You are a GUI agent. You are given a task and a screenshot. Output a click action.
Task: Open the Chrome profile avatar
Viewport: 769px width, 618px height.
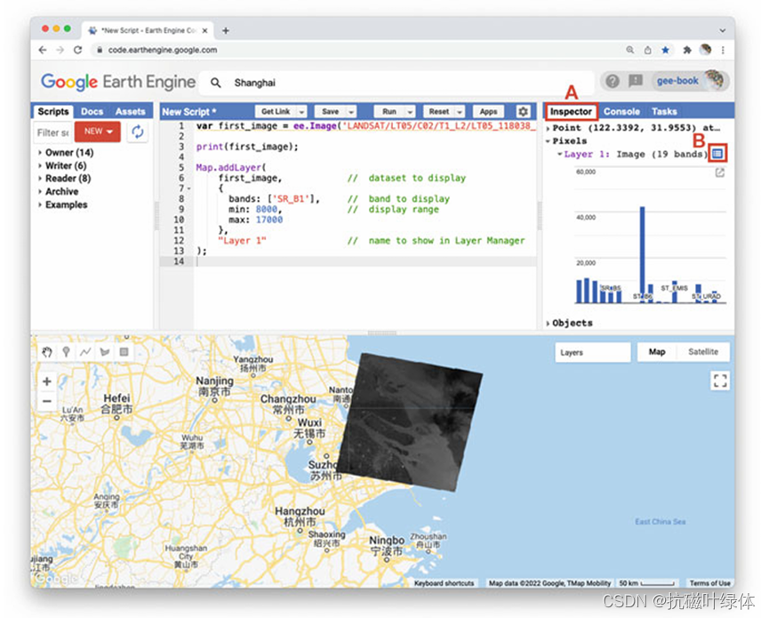(705, 50)
